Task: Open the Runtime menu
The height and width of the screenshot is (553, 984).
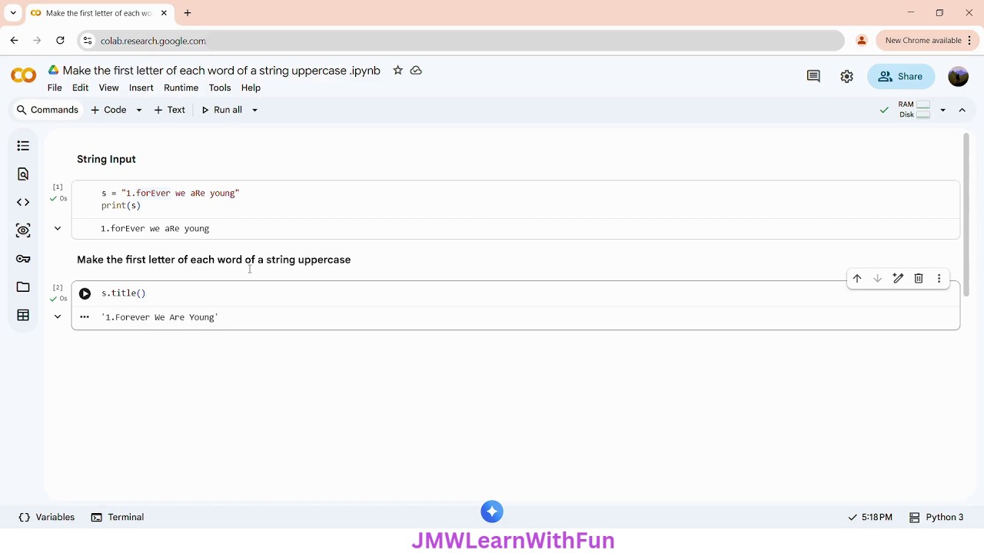Action: click(181, 88)
